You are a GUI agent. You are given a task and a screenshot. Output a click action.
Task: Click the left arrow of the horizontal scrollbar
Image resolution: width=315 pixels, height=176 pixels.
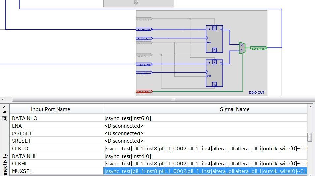3,99
